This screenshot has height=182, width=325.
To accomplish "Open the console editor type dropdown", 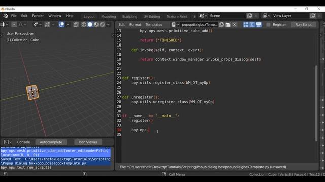I will tap(8, 142).
